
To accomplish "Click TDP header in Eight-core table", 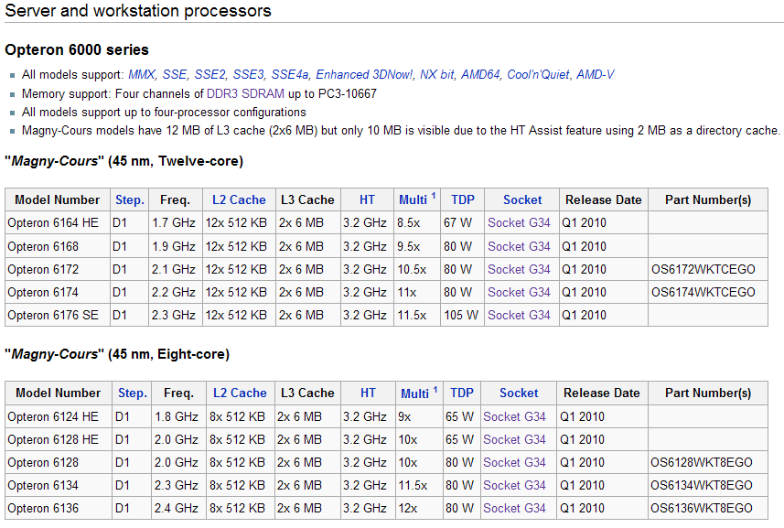I will (461, 393).
